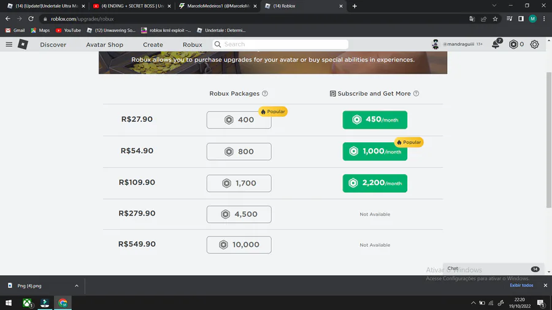Open the Unwavering So... bookmark

click(111, 30)
